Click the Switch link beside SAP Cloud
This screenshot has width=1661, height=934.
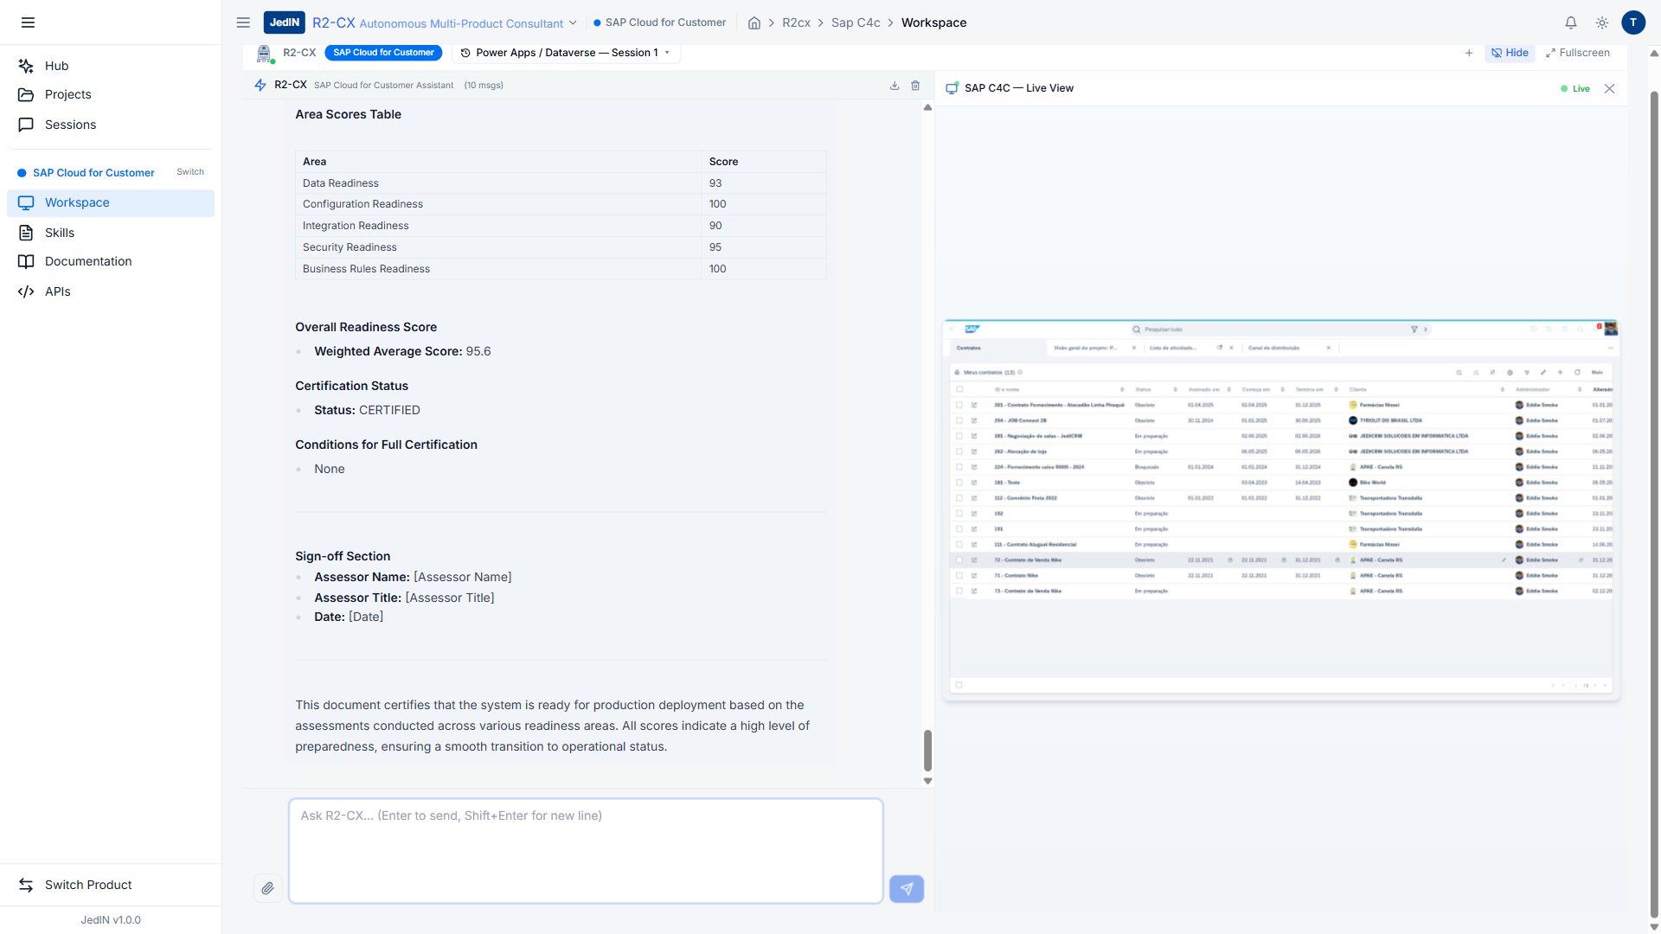click(x=189, y=172)
